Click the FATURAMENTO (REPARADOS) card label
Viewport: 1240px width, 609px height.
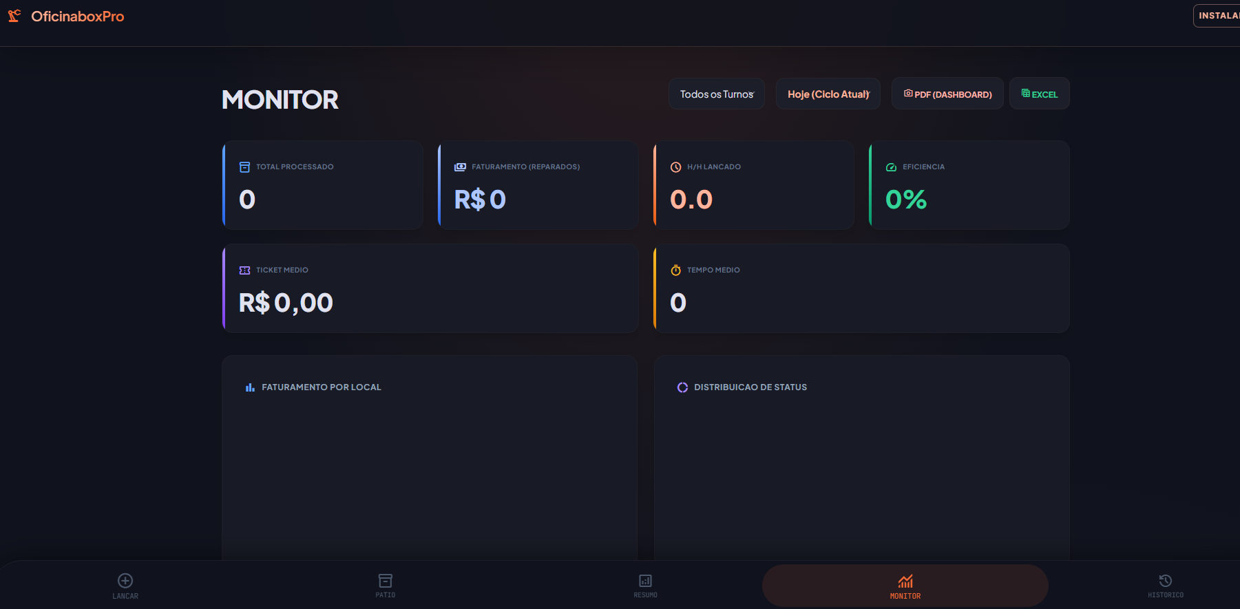pyautogui.click(x=526, y=167)
